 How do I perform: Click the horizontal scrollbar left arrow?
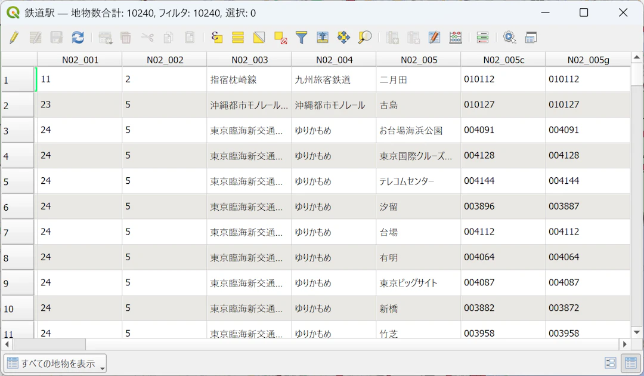(x=7, y=344)
